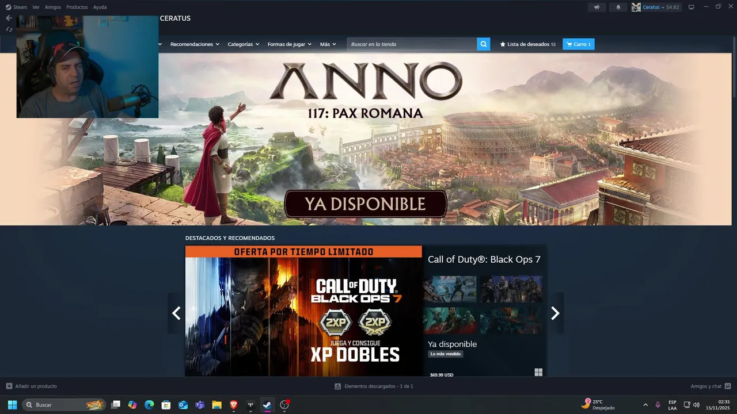
Task: Click the YA DISPONIBLE banner button
Action: [x=366, y=204]
